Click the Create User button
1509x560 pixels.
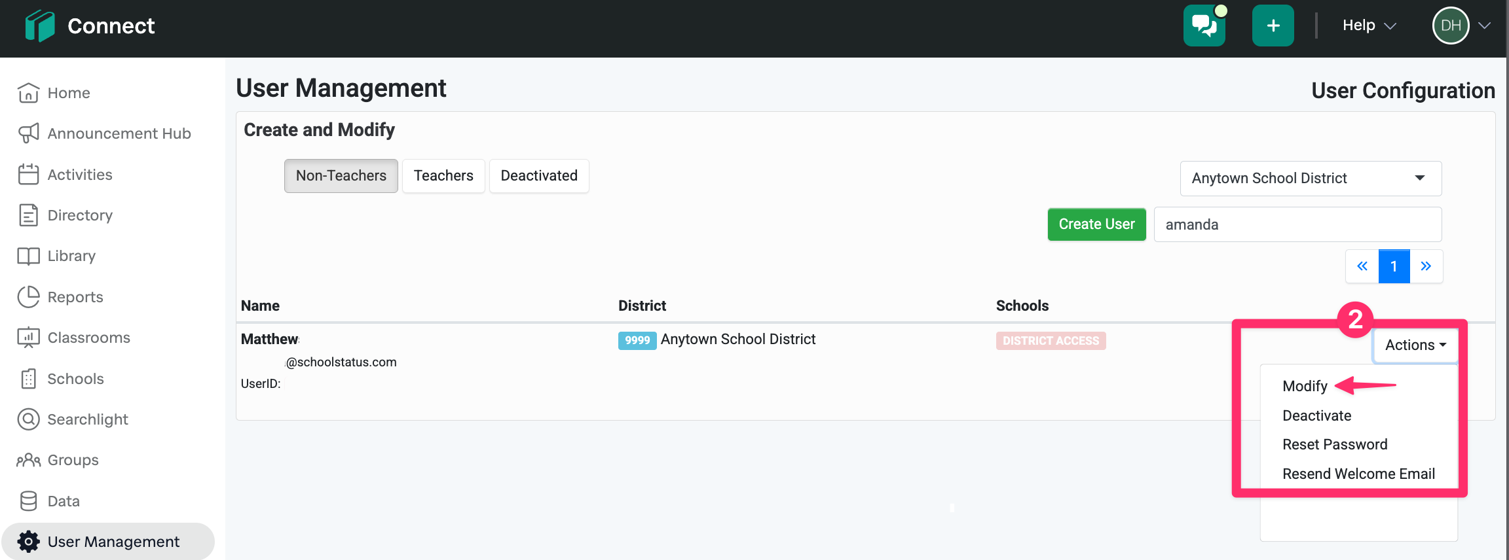click(1096, 224)
